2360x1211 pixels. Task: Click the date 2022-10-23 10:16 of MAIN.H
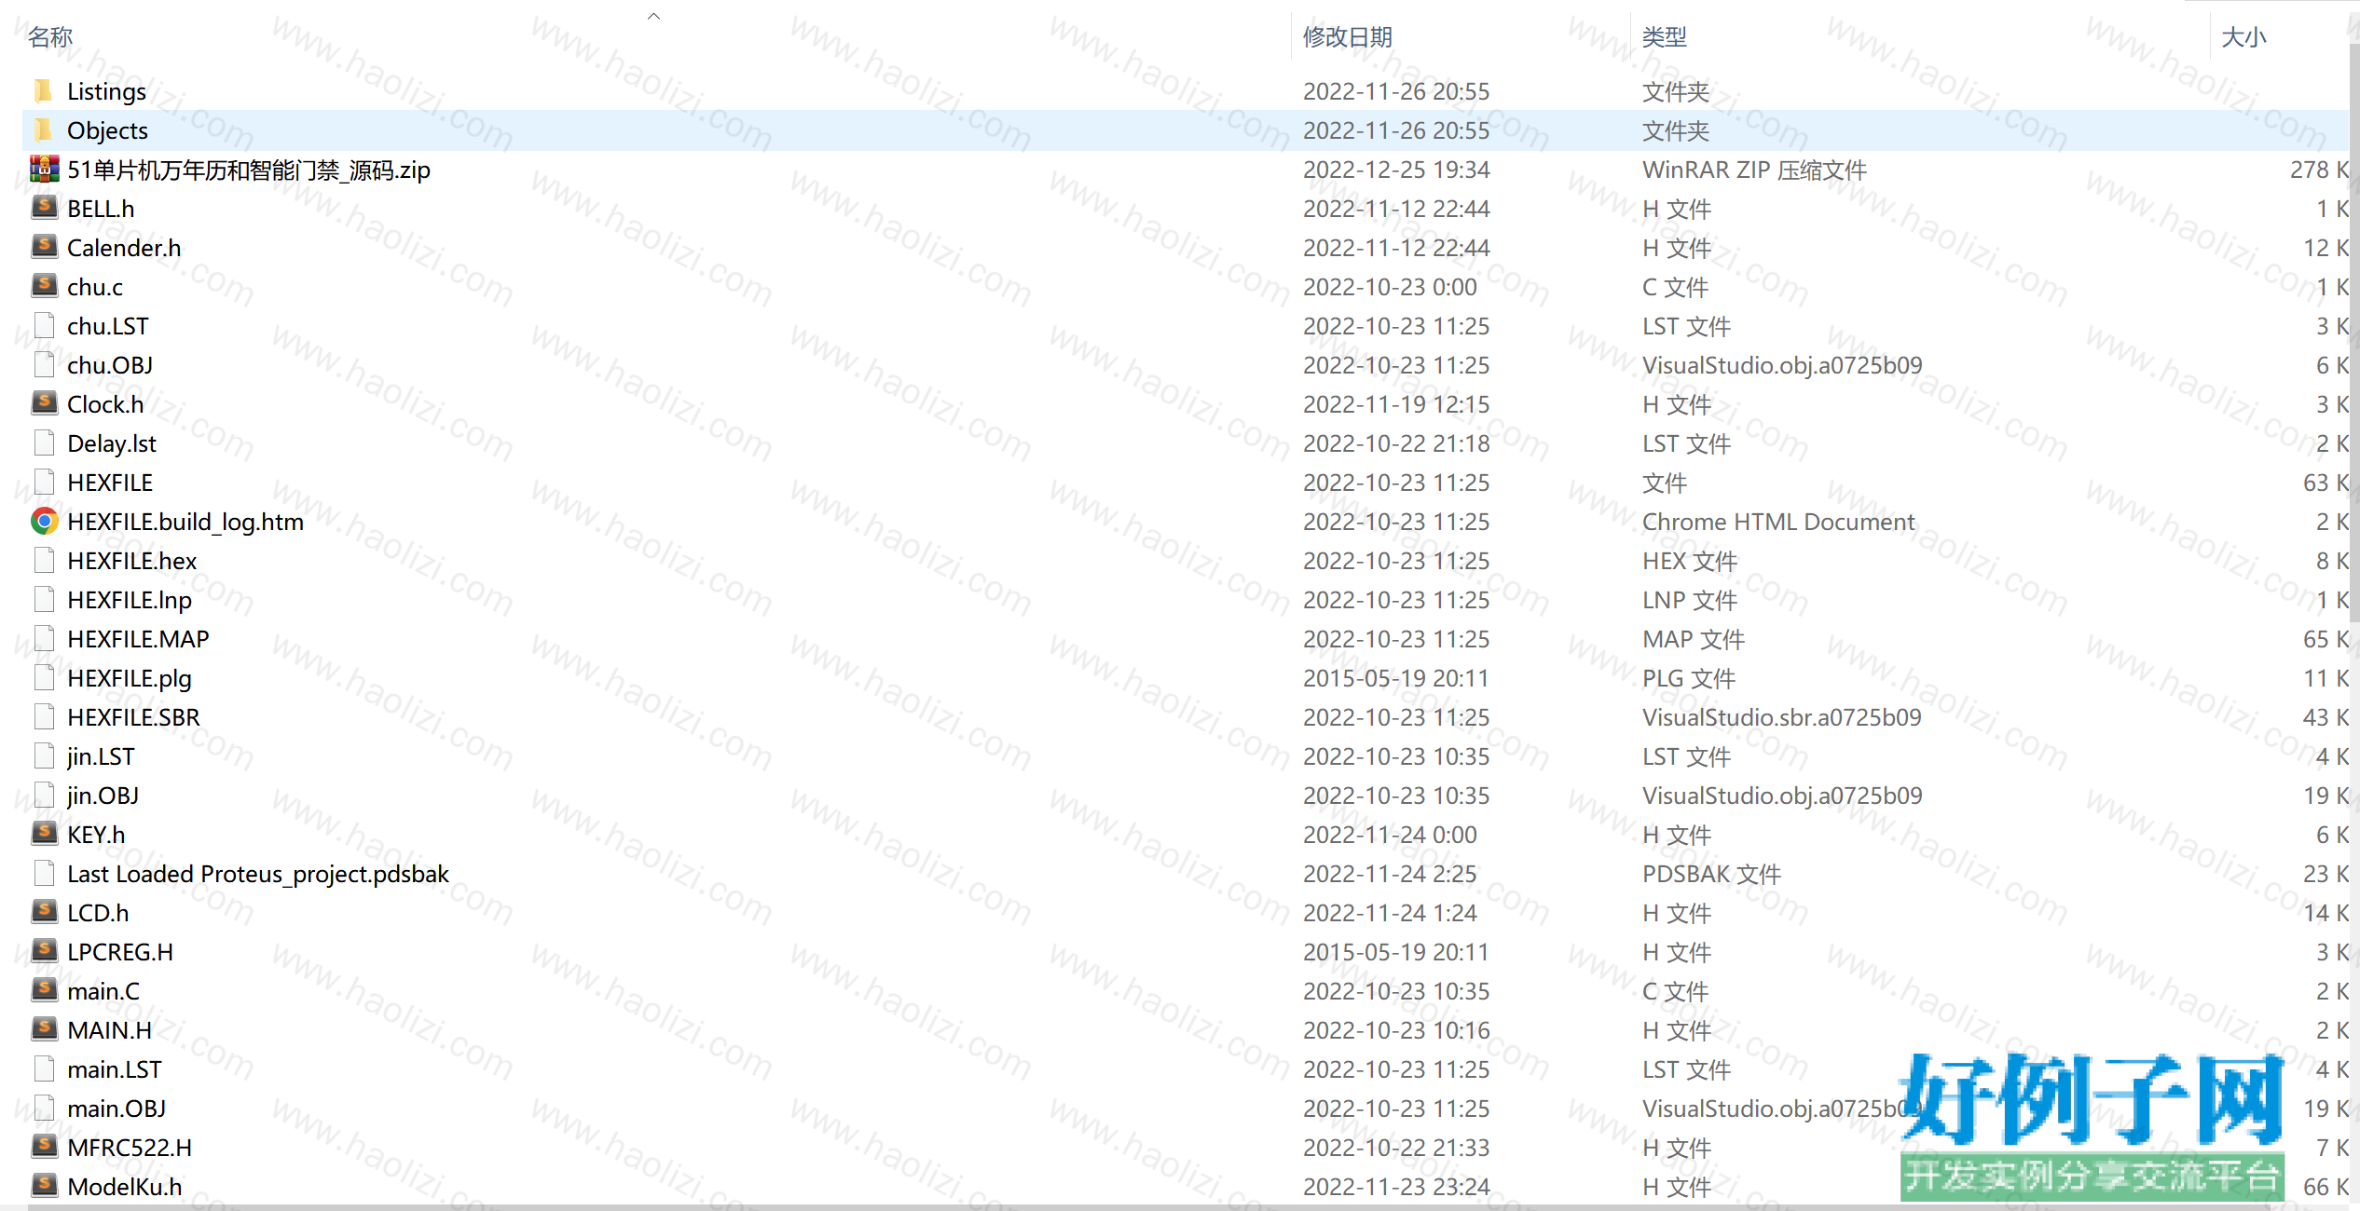click(x=1396, y=1030)
